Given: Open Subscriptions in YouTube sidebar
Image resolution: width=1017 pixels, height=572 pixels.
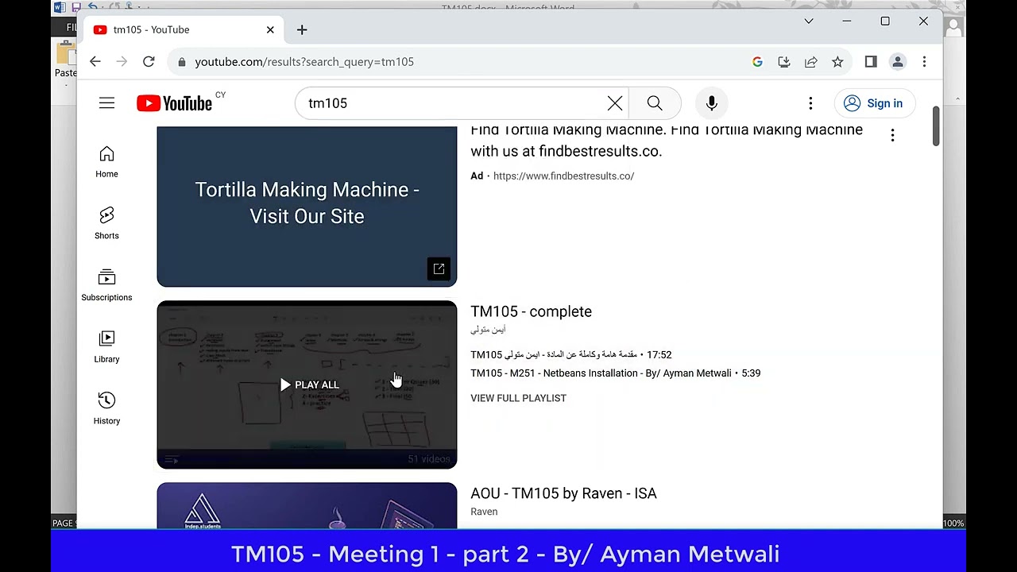Looking at the screenshot, I should [x=106, y=285].
